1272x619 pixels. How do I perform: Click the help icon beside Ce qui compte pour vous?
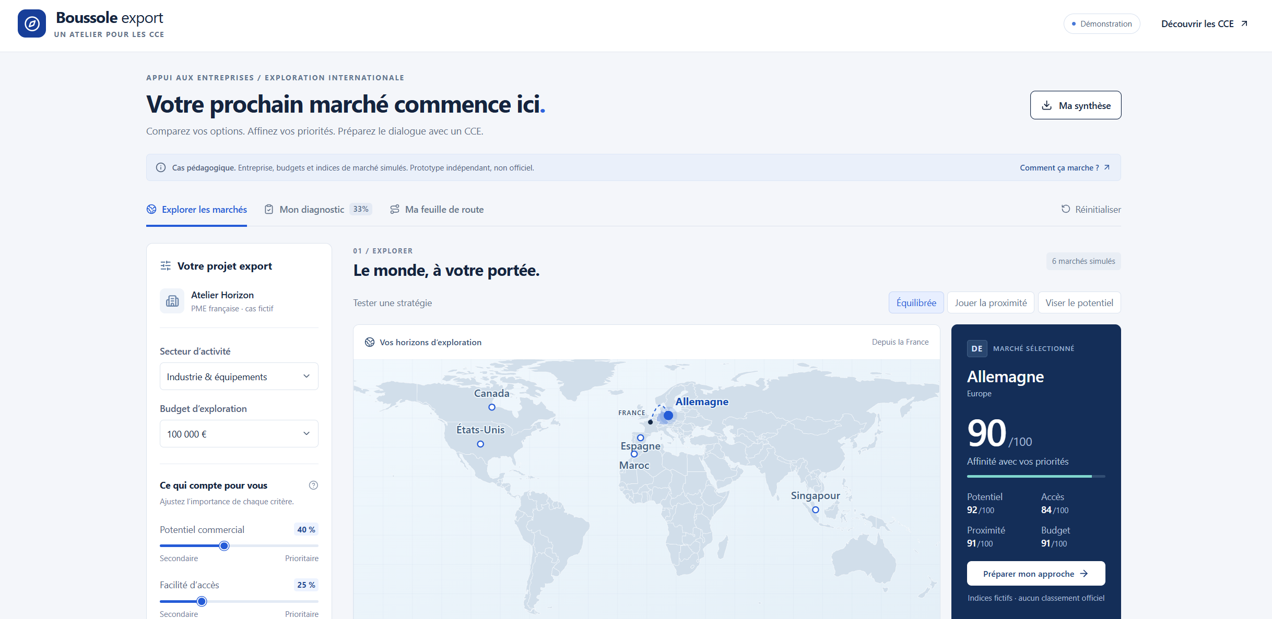pyautogui.click(x=313, y=485)
